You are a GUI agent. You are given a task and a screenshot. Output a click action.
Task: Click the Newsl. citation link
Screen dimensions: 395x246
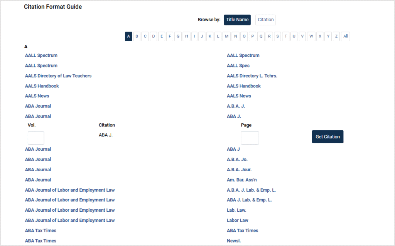pyautogui.click(x=234, y=241)
